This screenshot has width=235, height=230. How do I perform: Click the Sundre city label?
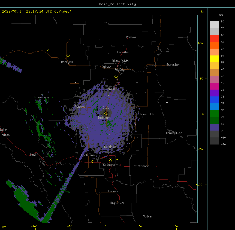click(x=80, y=107)
